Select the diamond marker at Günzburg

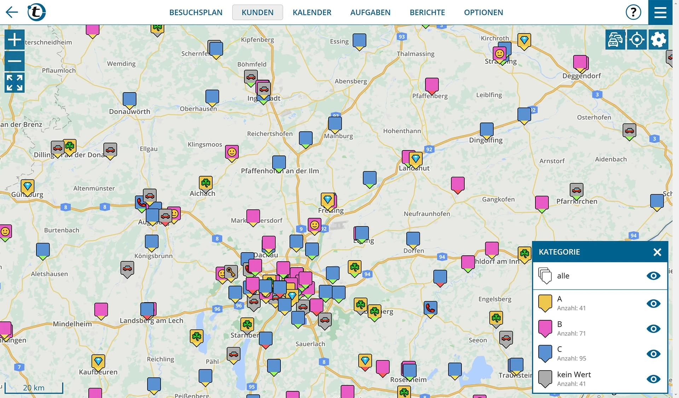pos(28,188)
